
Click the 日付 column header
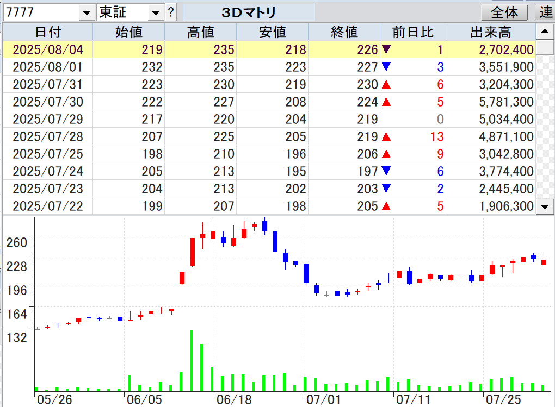48,32
